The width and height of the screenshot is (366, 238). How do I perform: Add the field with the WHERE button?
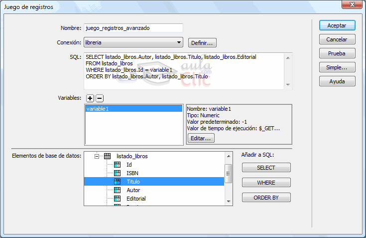[266, 183]
